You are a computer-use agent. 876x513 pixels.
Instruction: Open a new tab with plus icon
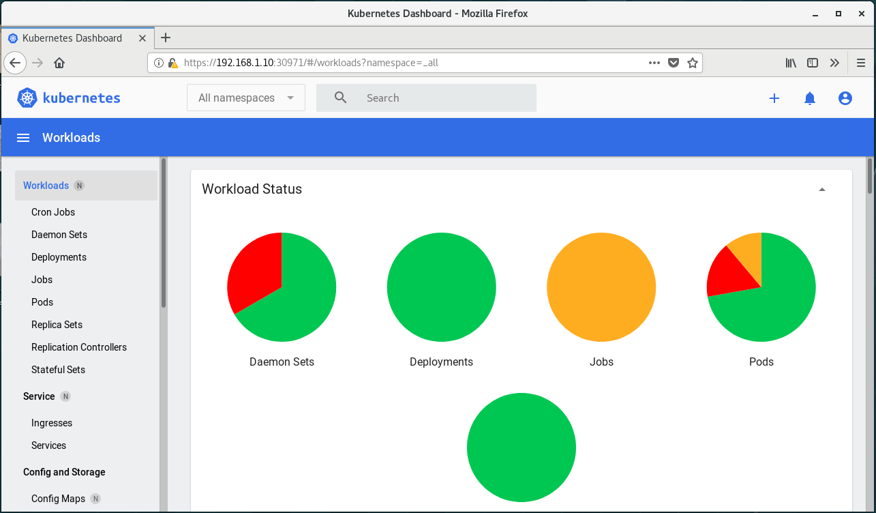[x=165, y=38]
